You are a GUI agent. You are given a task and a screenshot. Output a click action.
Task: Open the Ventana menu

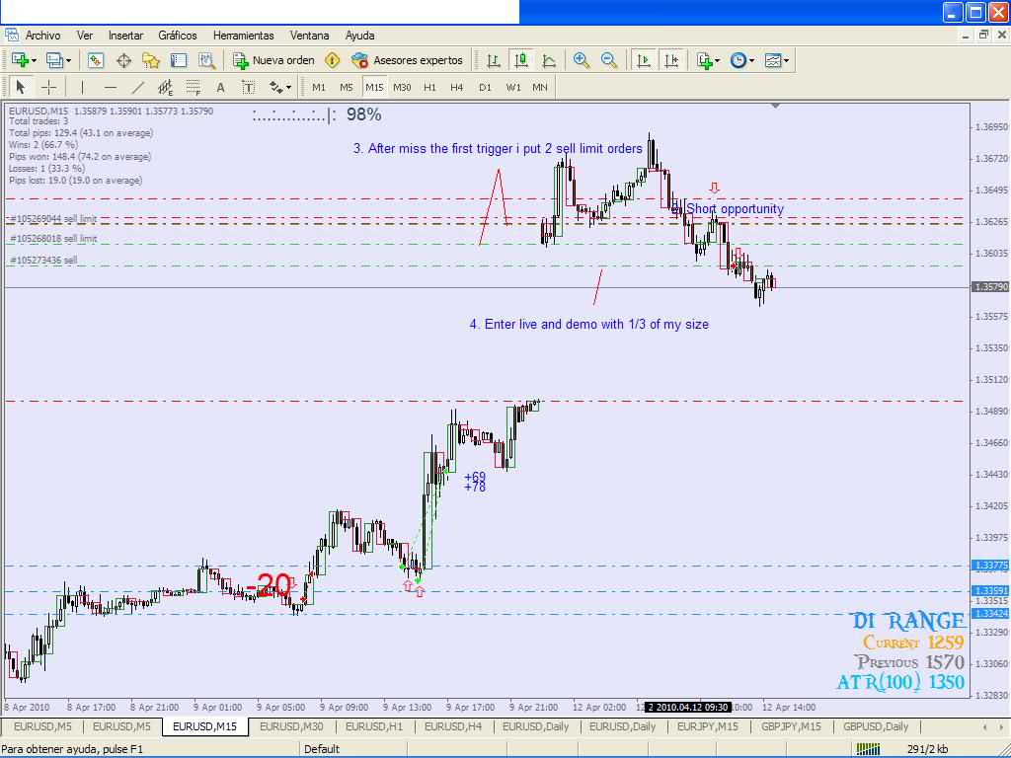point(309,36)
